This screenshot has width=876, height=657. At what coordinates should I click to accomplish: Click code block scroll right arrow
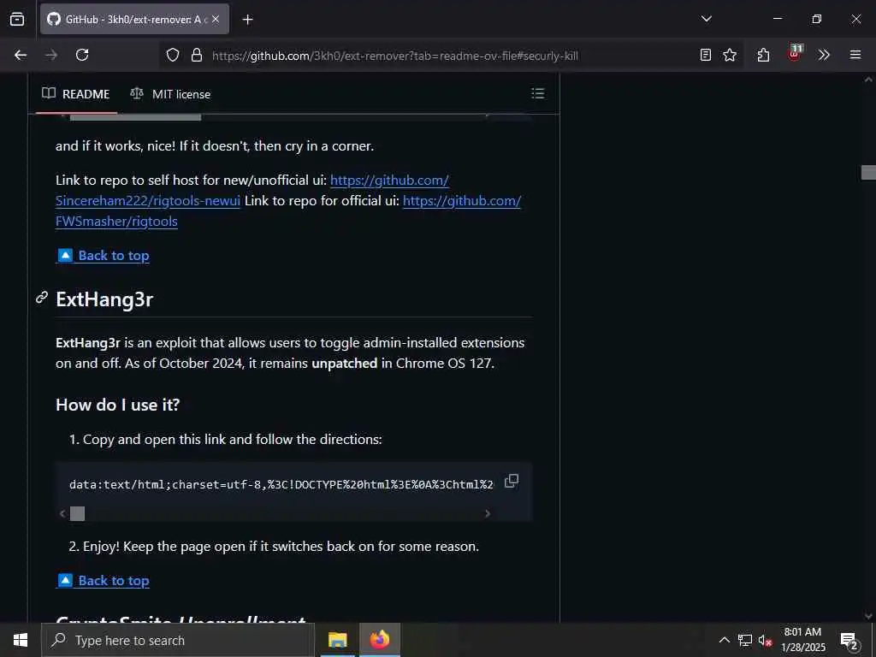click(x=487, y=513)
